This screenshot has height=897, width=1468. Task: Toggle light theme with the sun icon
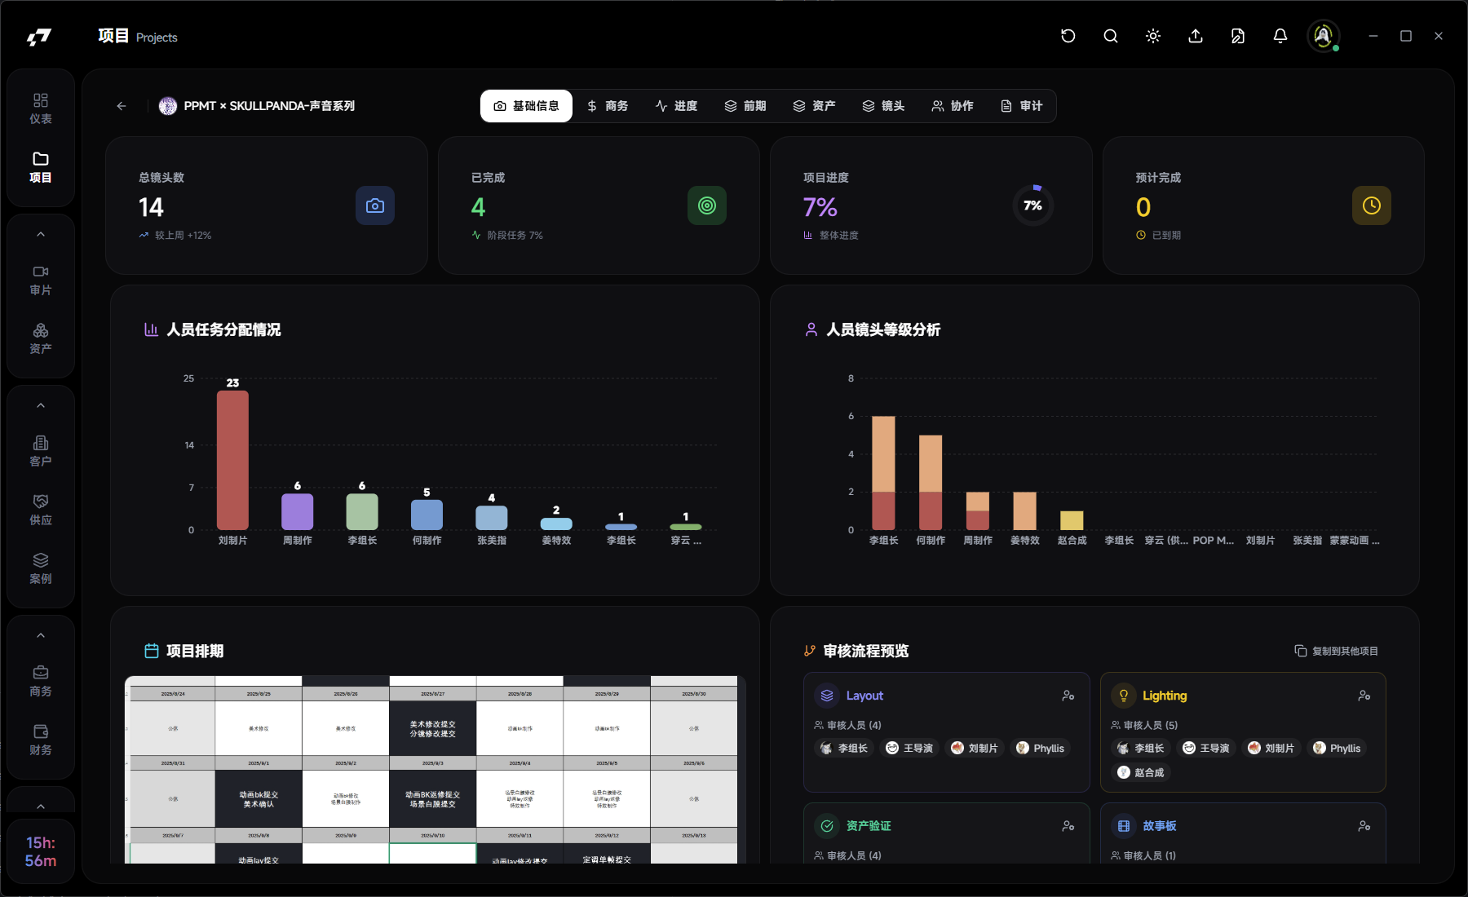point(1152,36)
